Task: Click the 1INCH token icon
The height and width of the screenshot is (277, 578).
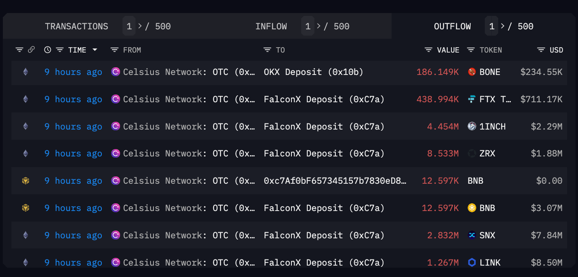Action: (x=472, y=126)
